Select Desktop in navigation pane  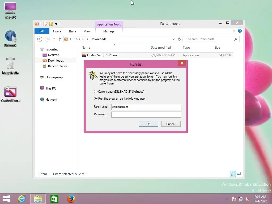pyautogui.click(x=54, y=55)
